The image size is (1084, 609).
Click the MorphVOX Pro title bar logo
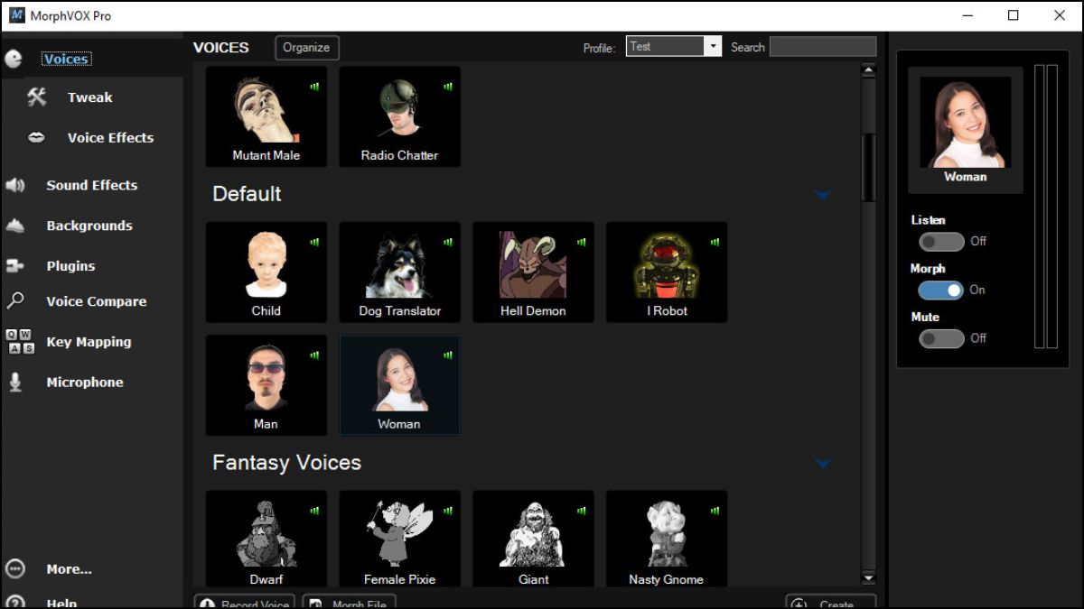pyautogui.click(x=17, y=15)
